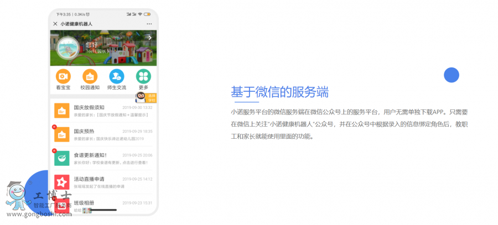The width and height of the screenshot is (498, 225).
Task: Tap the 看宝宝 camera icon
Action: pos(63,76)
